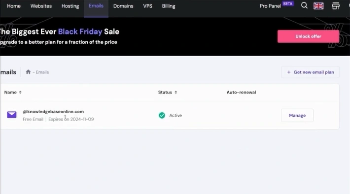The height and width of the screenshot is (194, 350).
Task: Change language via the UK flag icon
Action: pos(318,6)
